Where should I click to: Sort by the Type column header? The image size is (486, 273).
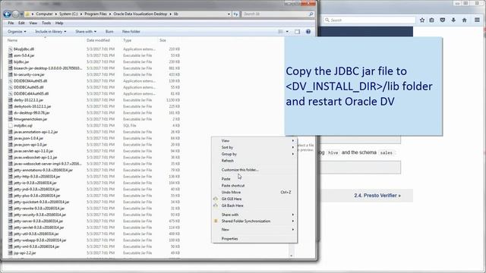coord(128,40)
